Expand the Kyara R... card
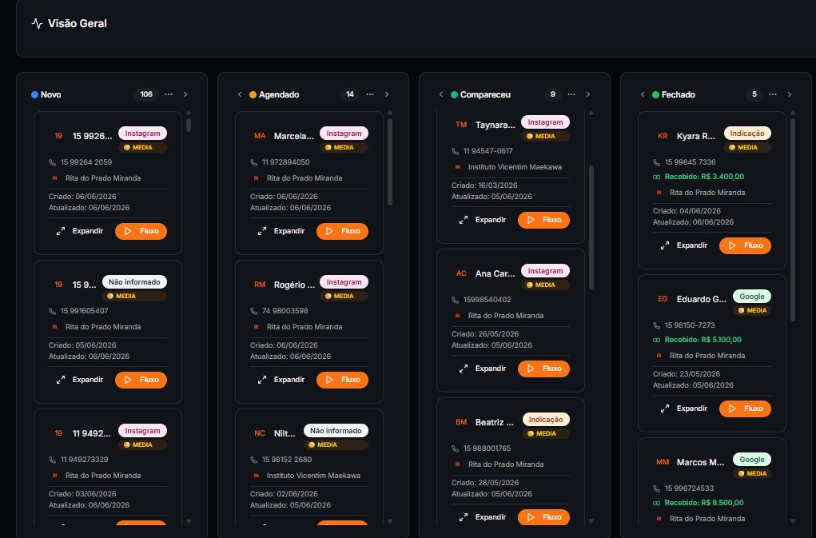 684,245
